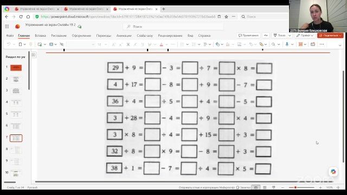Toggle the Notes pane in the status bar
The image size is (347, 195).
243,187
